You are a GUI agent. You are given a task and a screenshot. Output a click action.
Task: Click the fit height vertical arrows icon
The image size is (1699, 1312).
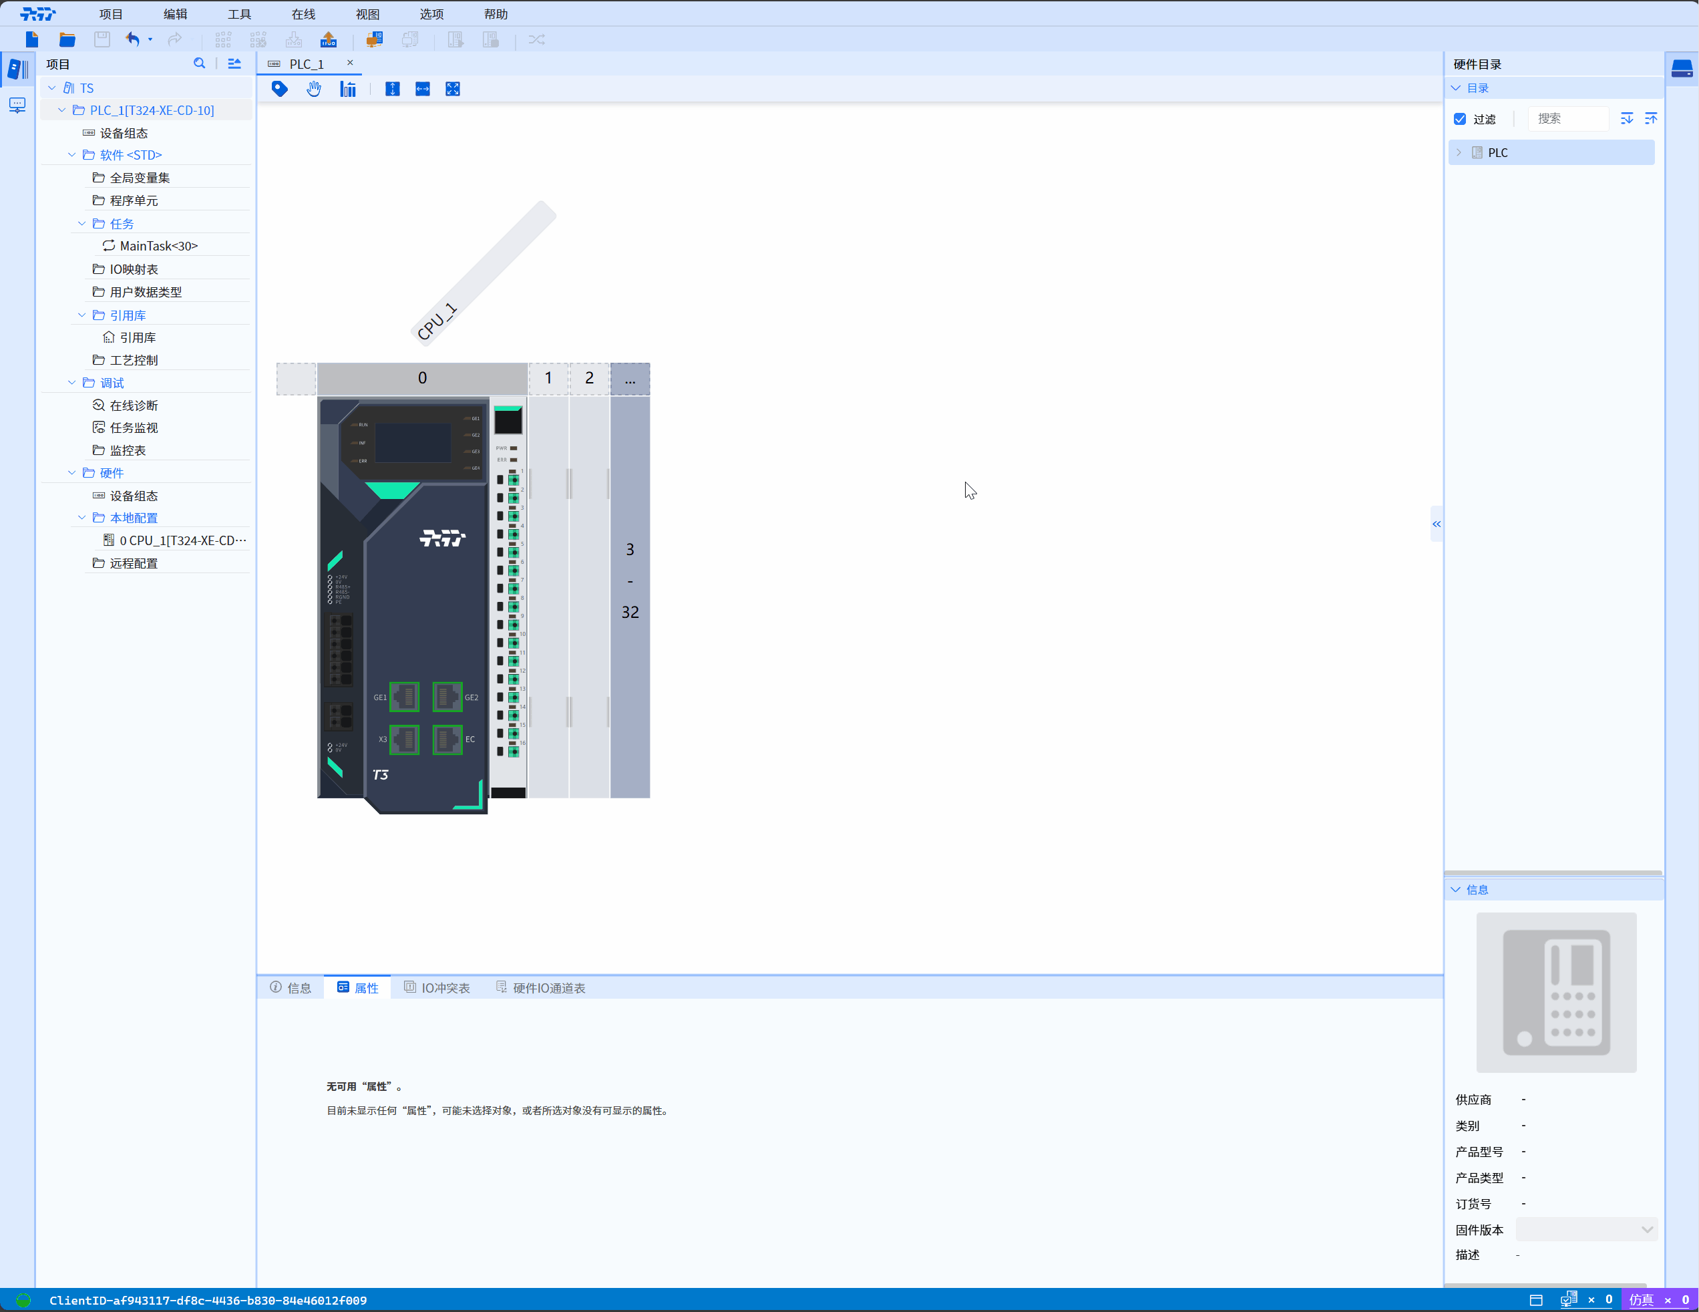tap(392, 90)
